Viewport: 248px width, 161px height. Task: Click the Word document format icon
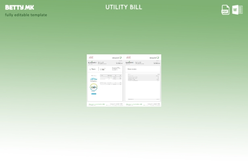pyautogui.click(x=237, y=10)
